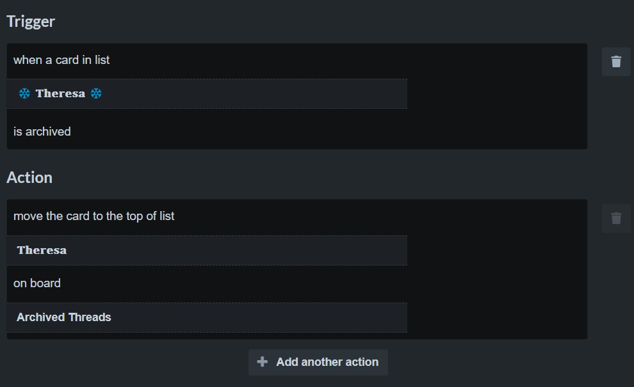Add another action to the rule
Screen dimensions: 634x387
318,362
